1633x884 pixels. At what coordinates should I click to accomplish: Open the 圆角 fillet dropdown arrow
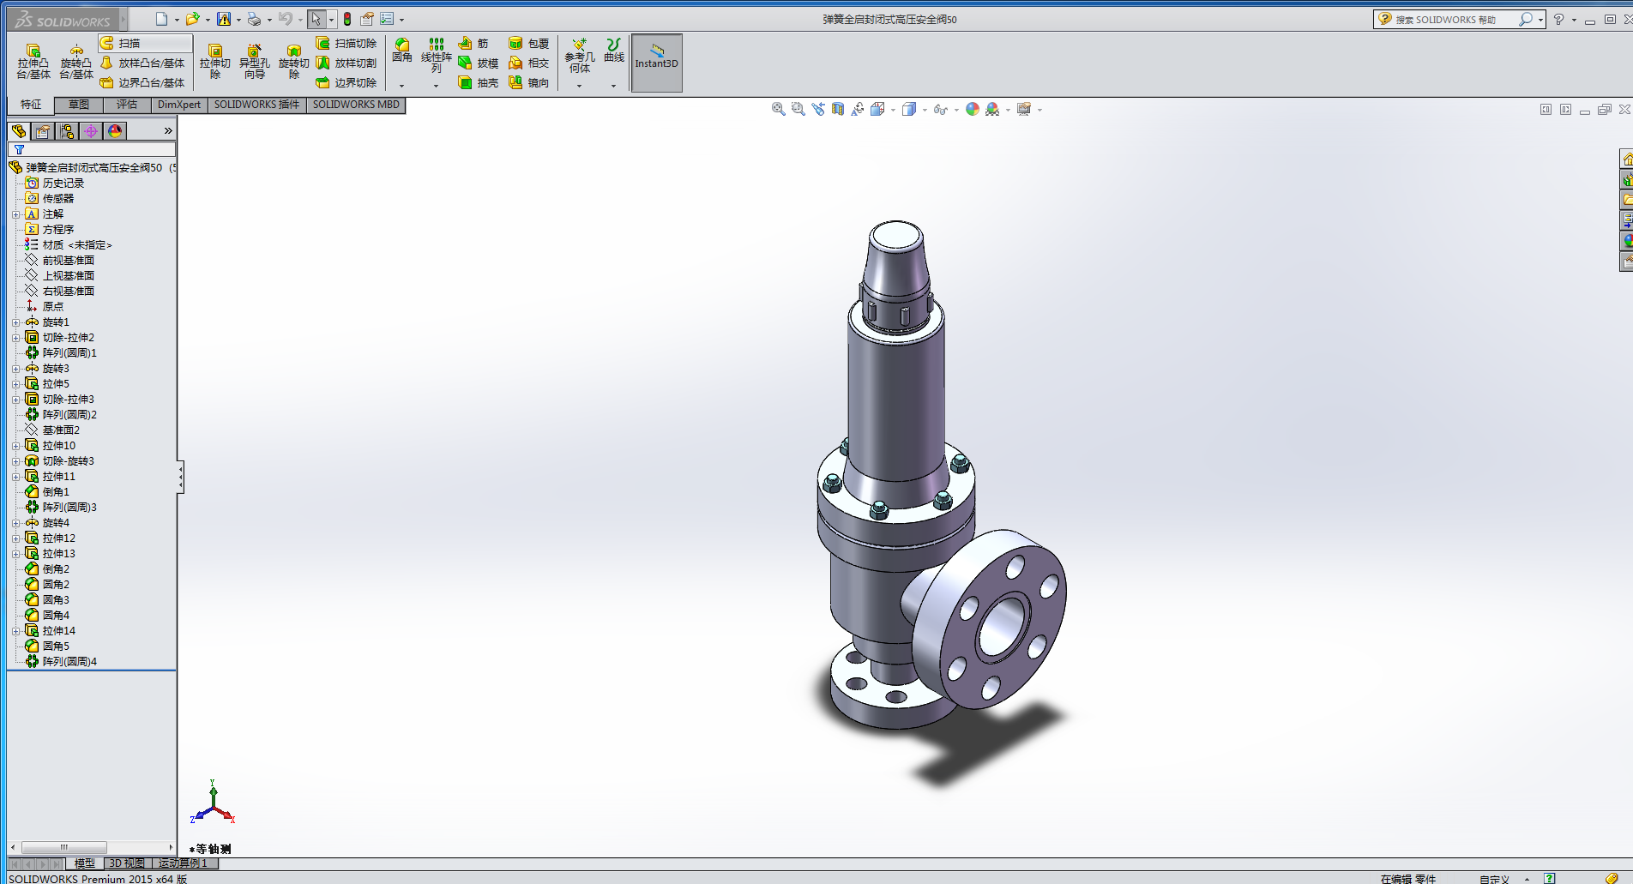(x=401, y=86)
